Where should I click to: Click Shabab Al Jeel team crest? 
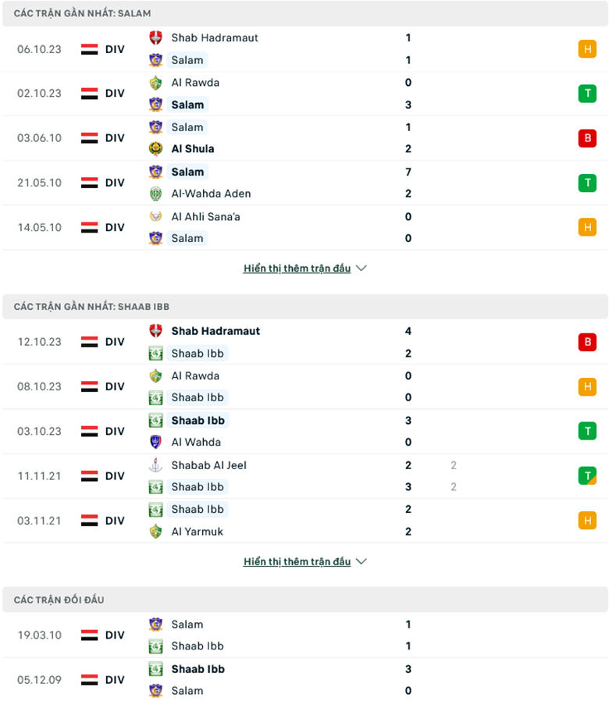click(155, 465)
